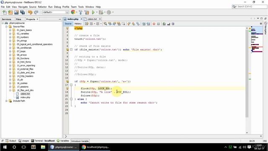Click the Find Selection magnifier icon
The height and width of the screenshot is (151, 268).
tap(105, 24)
